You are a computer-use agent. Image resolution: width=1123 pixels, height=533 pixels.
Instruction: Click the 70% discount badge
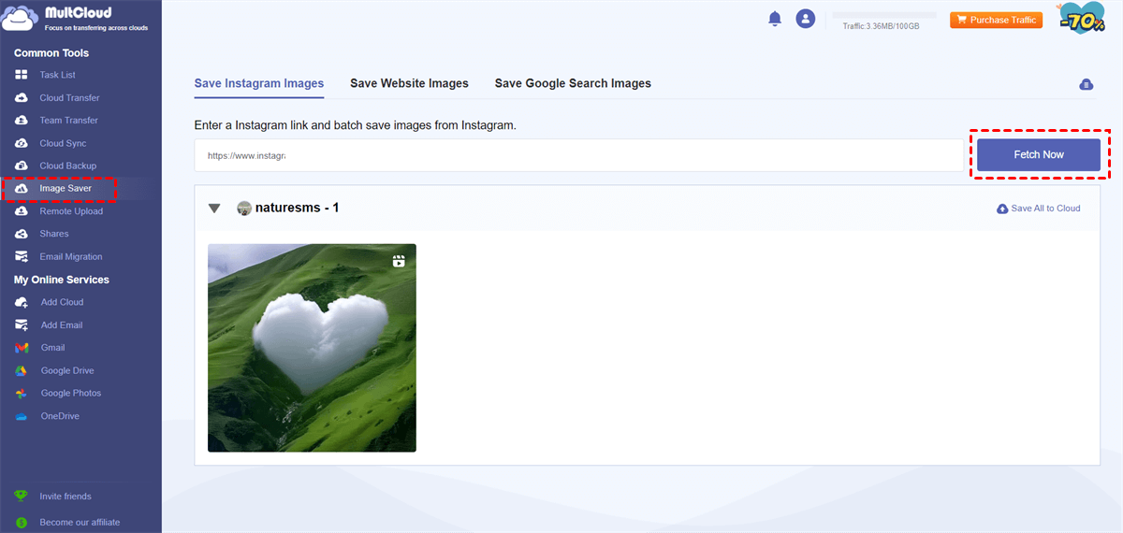[x=1082, y=19]
